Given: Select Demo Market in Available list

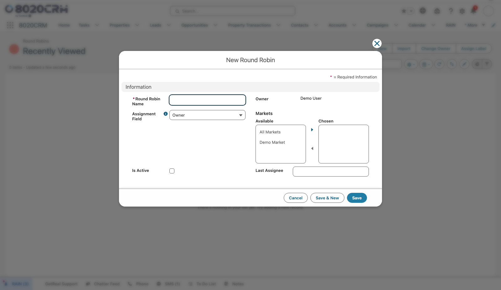Looking at the screenshot, I should [x=281, y=142].
